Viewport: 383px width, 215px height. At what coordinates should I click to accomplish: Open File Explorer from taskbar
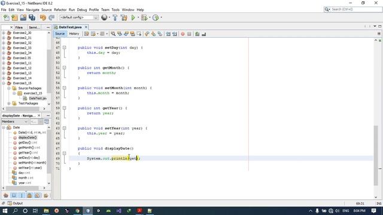46,211
